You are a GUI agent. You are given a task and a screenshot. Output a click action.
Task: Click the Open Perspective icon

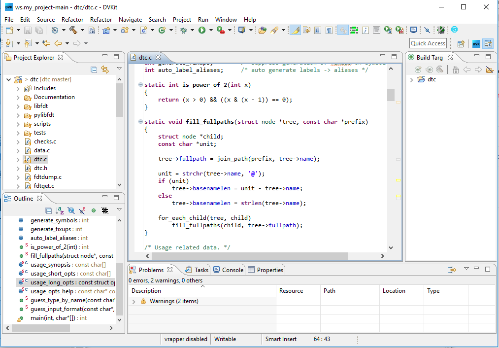[x=461, y=43]
